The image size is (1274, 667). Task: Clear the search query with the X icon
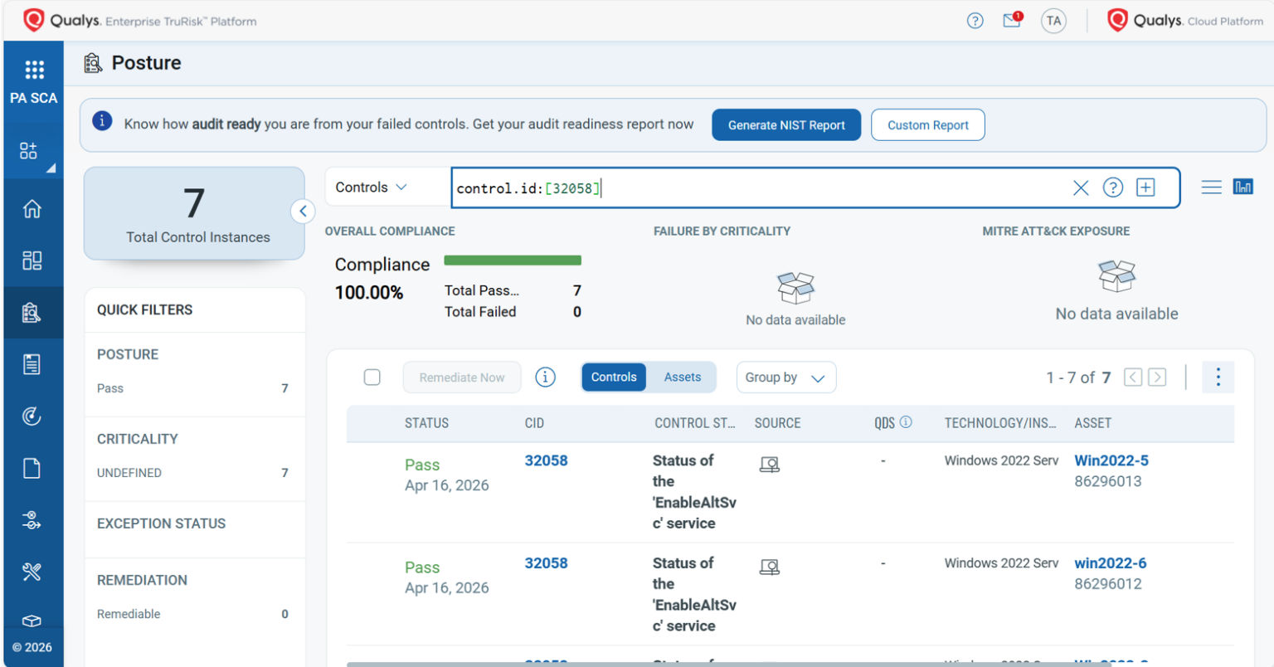[x=1081, y=187]
